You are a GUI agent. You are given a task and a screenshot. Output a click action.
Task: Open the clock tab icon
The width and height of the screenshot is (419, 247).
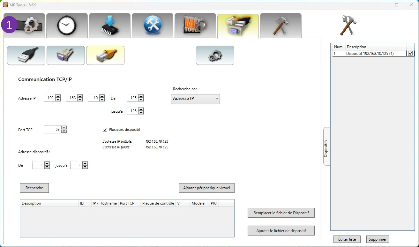[67, 26]
